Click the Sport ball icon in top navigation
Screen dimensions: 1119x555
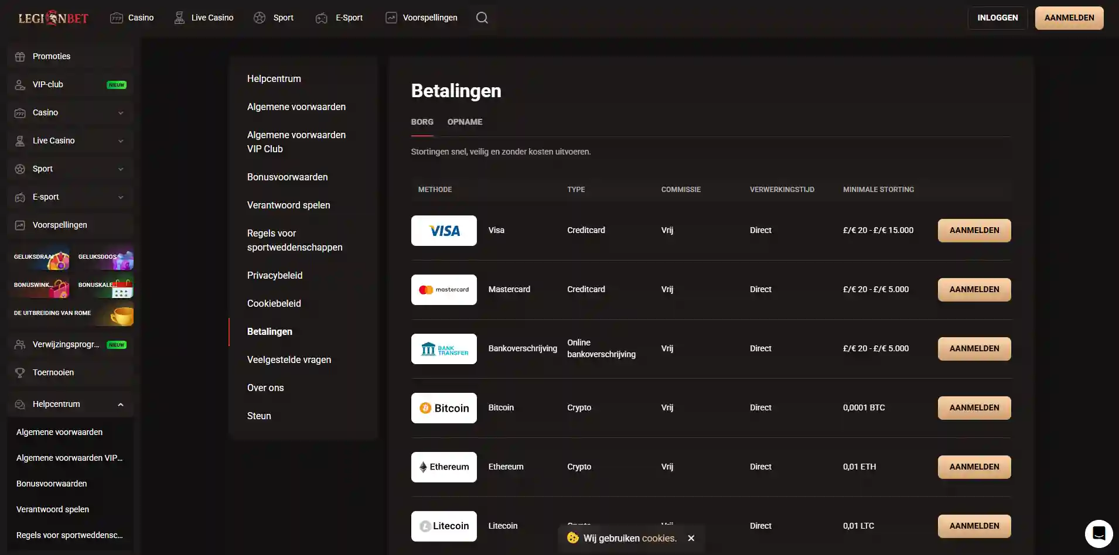[260, 18]
